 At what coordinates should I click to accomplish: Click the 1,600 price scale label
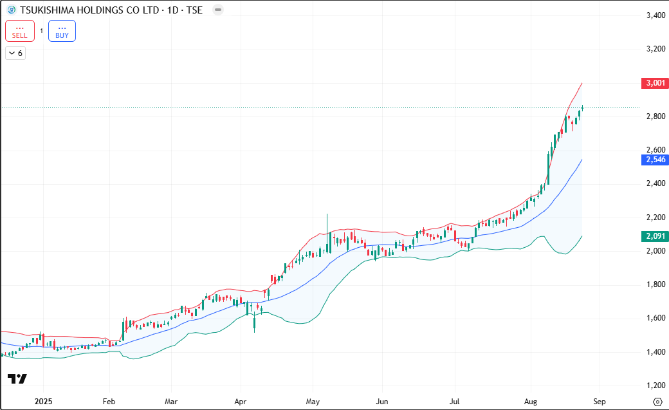[655, 318]
